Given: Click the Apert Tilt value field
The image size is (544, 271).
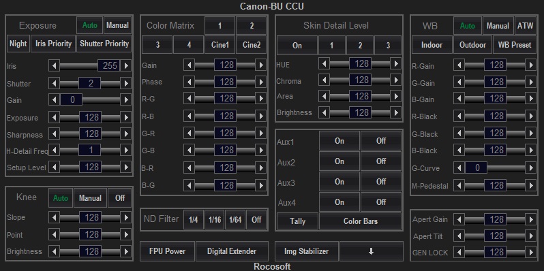Looking at the screenshot, I should click(x=495, y=236).
